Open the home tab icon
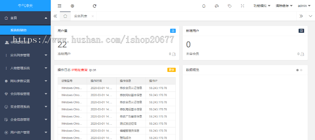Viewport: 315px width, 140px height. 65,16
